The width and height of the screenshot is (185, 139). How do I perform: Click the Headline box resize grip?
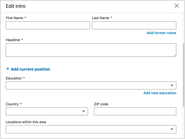tap(175, 55)
